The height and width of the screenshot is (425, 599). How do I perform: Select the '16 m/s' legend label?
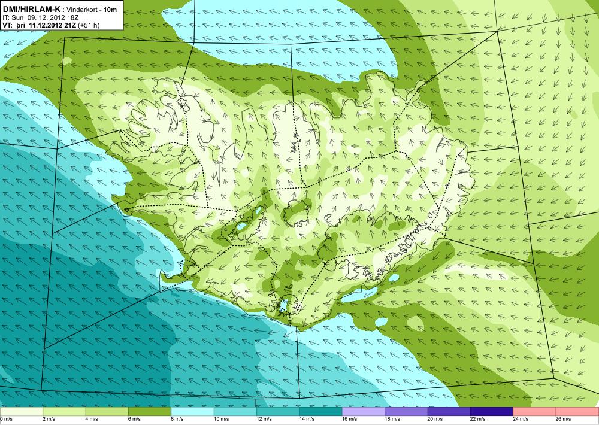click(350, 419)
